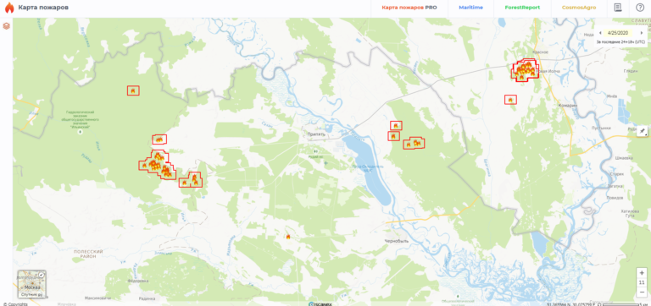The image size is (651, 306).
Task: Open the 4/25/2020 date picker
Action: [618, 33]
